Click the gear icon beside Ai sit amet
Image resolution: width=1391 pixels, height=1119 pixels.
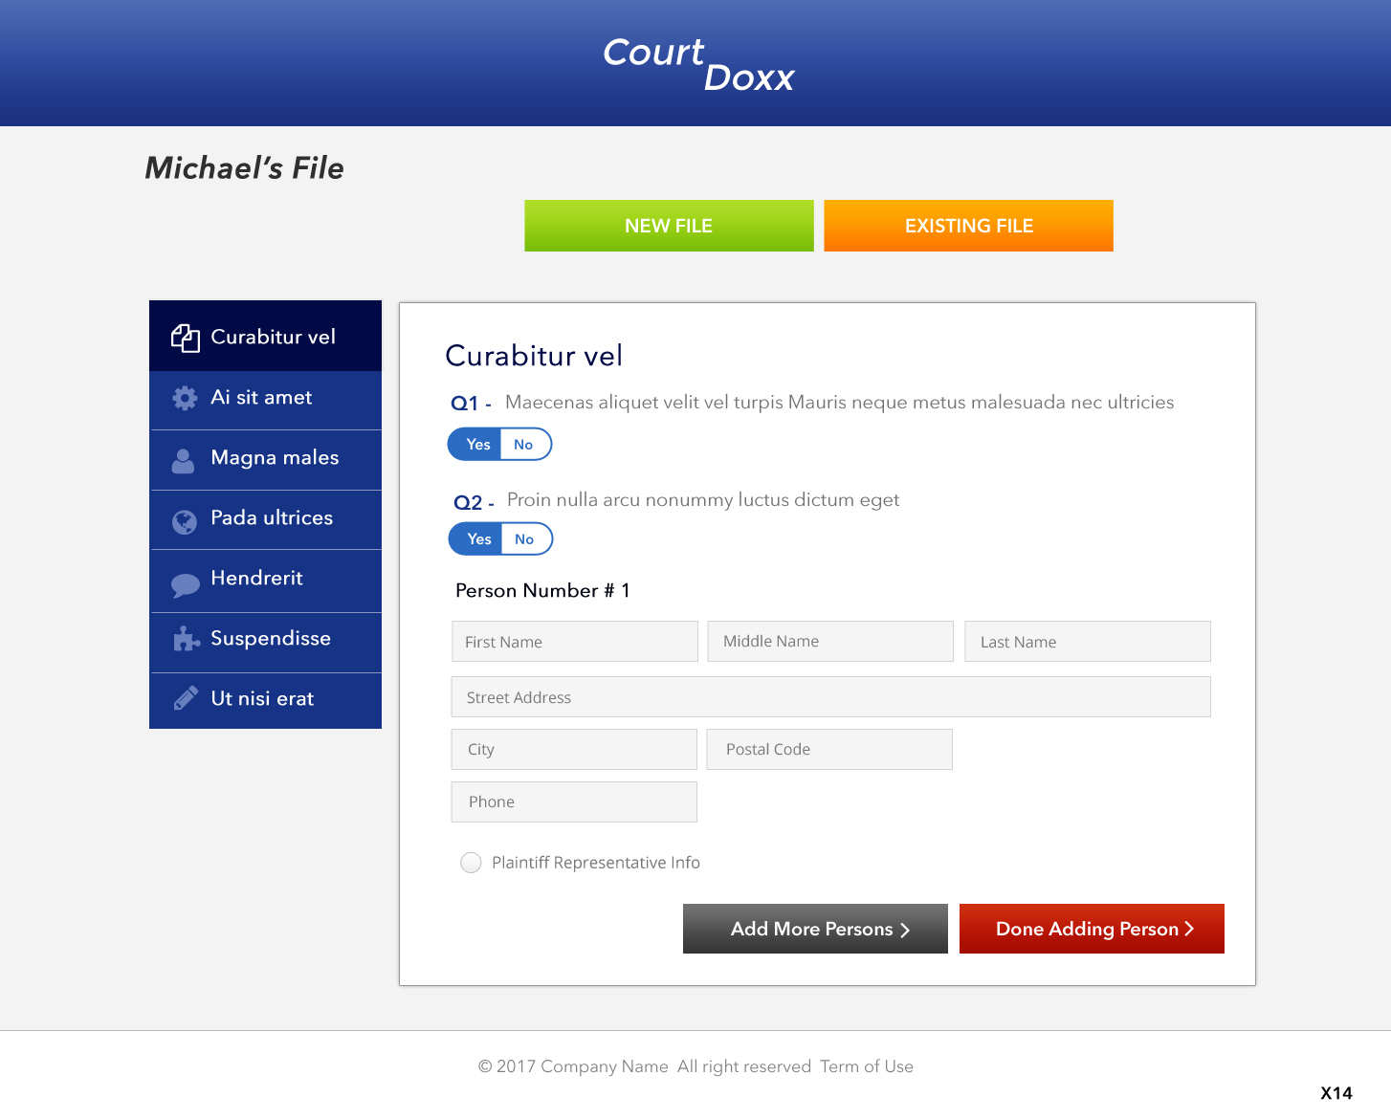185,398
